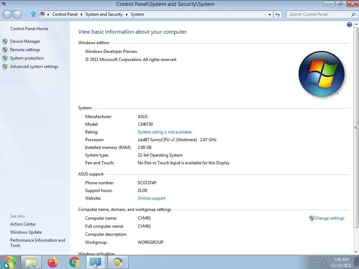The width and height of the screenshot is (359, 269).
Task: Click manufacturer value ASUS
Action: point(143,117)
